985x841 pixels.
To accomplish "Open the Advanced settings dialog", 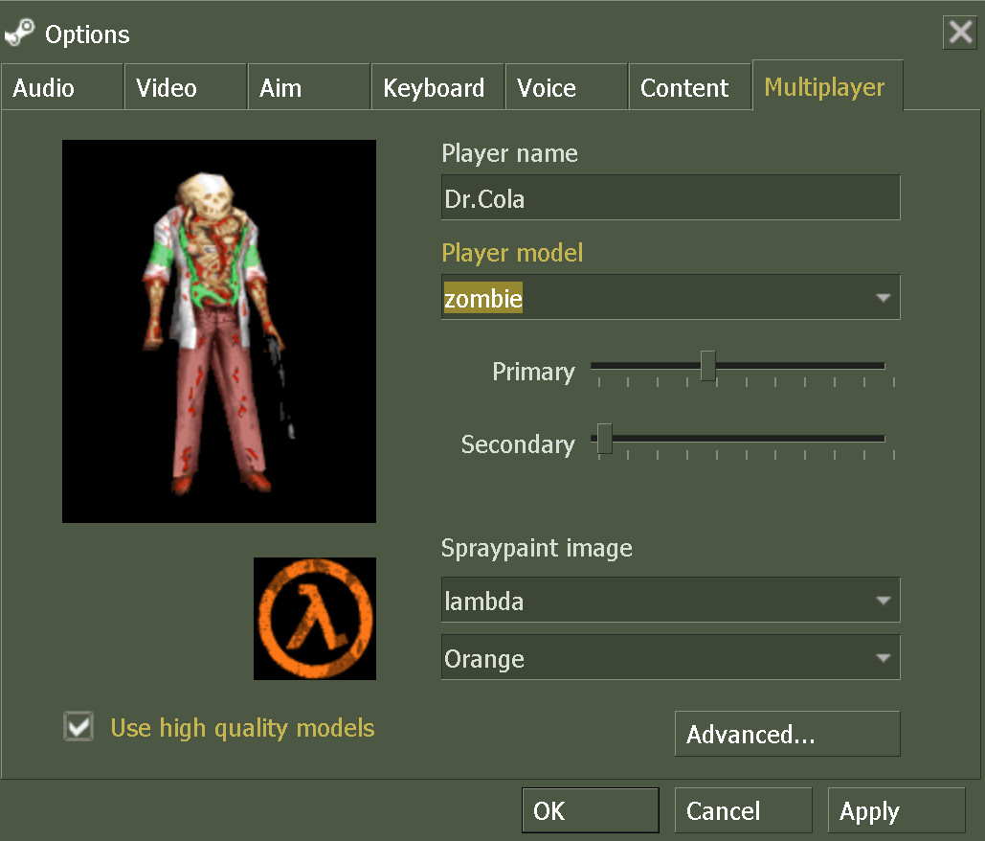I will pyautogui.click(x=786, y=734).
